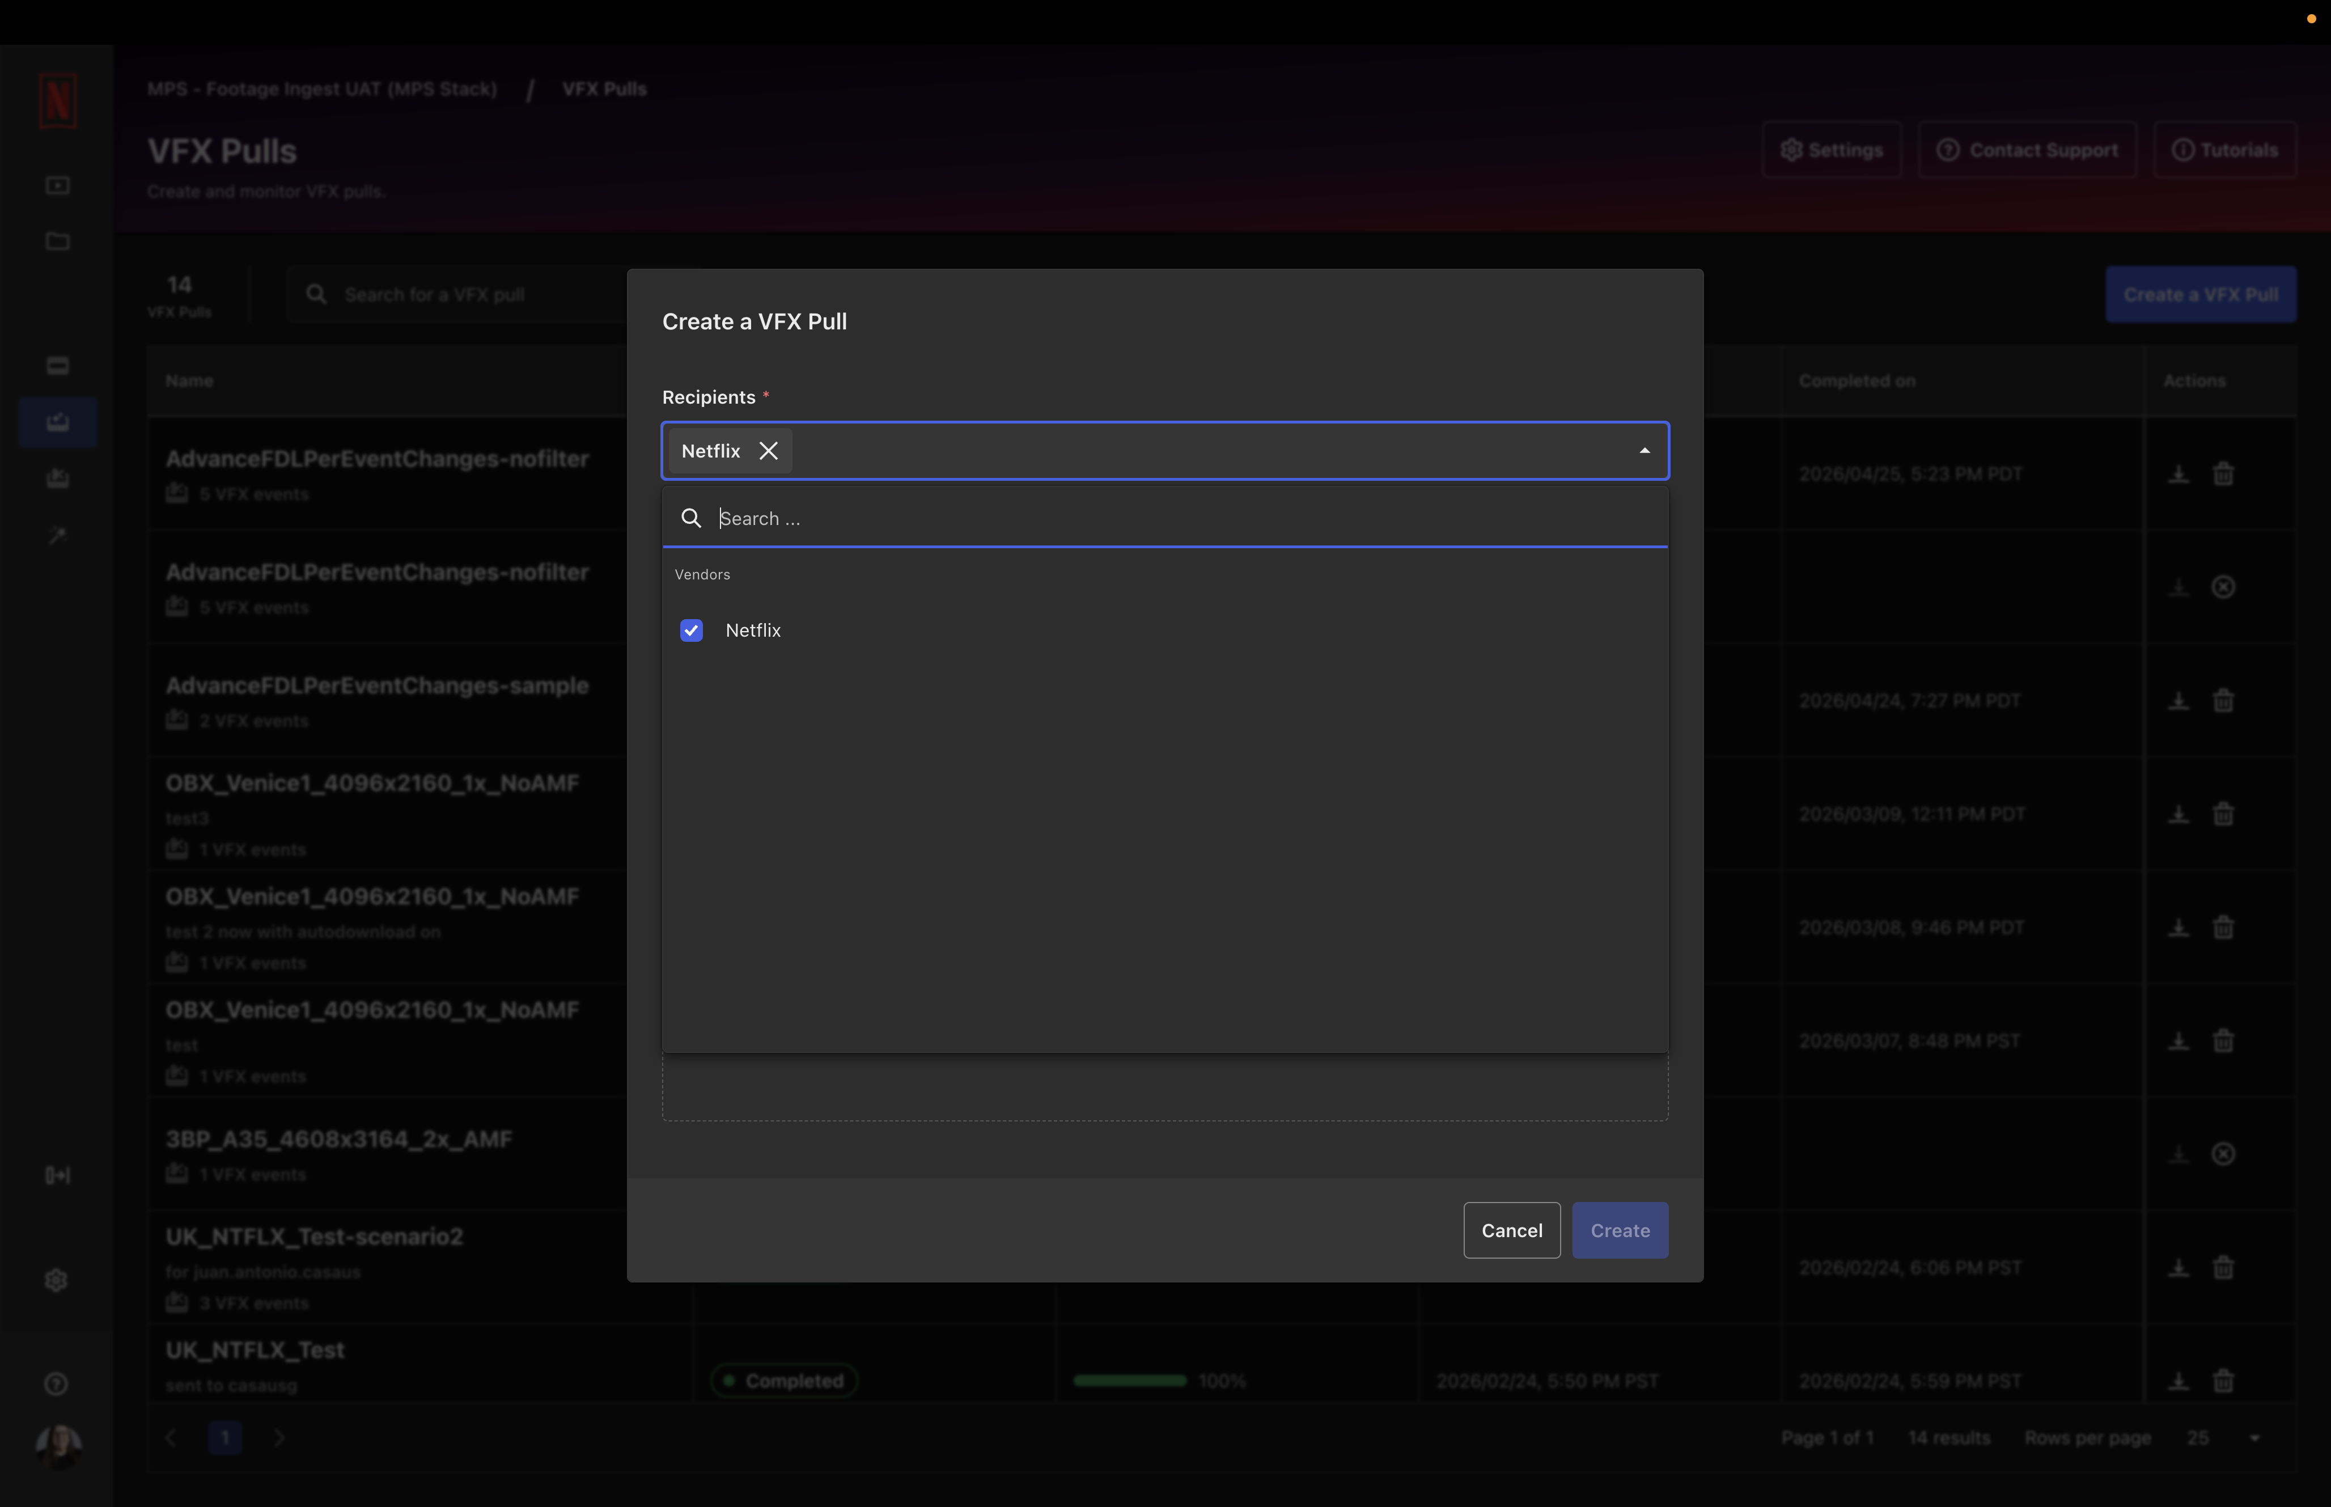Download the UK_NTFLX_Test-scenario2 pull
Image resolution: width=2331 pixels, height=1507 pixels.
tap(2179, 1267)
